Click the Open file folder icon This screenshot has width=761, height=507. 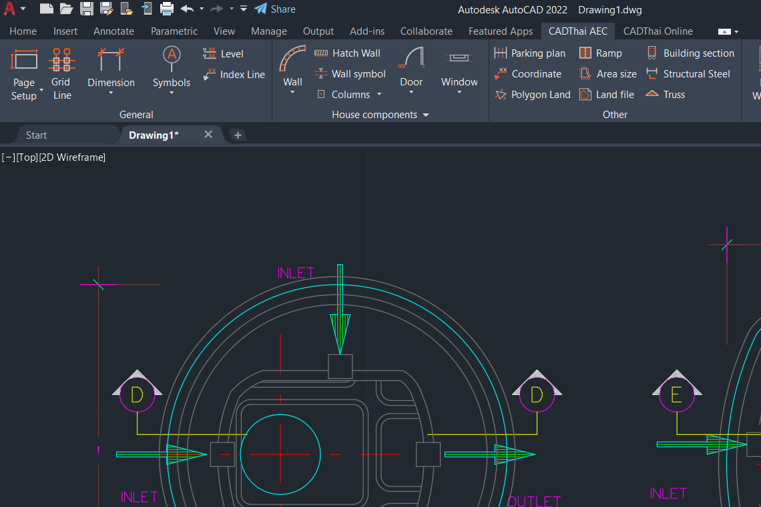(x=66, y=9)
